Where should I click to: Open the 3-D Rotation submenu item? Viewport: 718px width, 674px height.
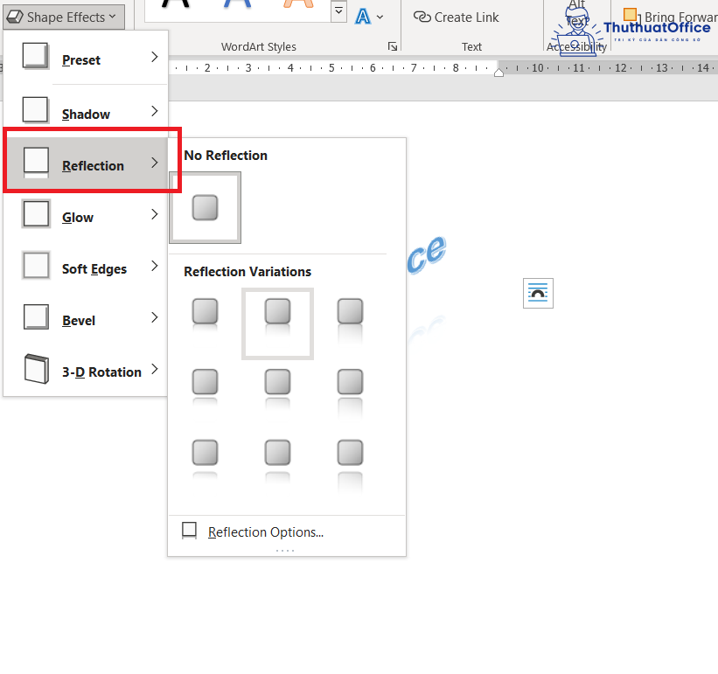click(x=86, y=370)
